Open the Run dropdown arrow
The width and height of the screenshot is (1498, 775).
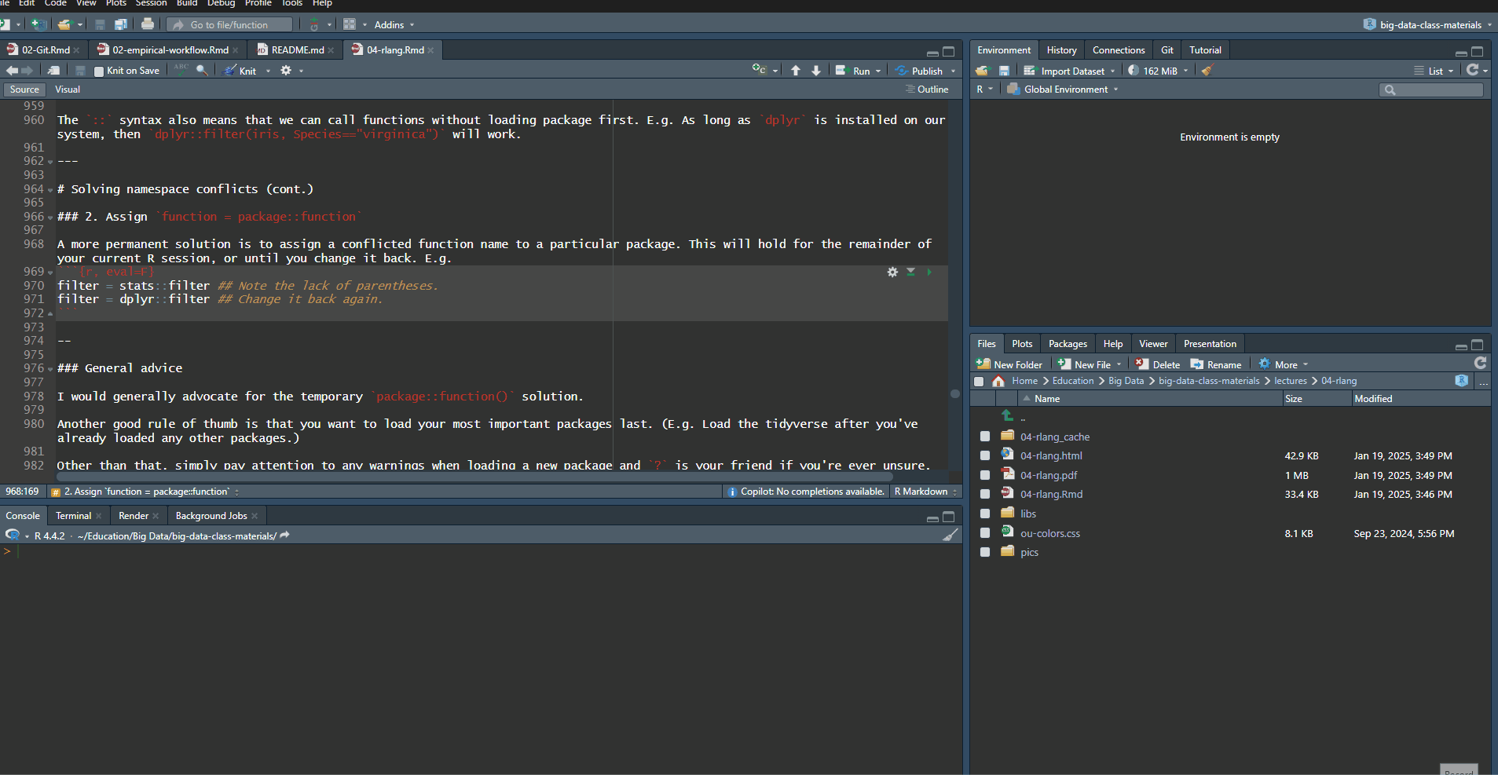coord(878,71)
